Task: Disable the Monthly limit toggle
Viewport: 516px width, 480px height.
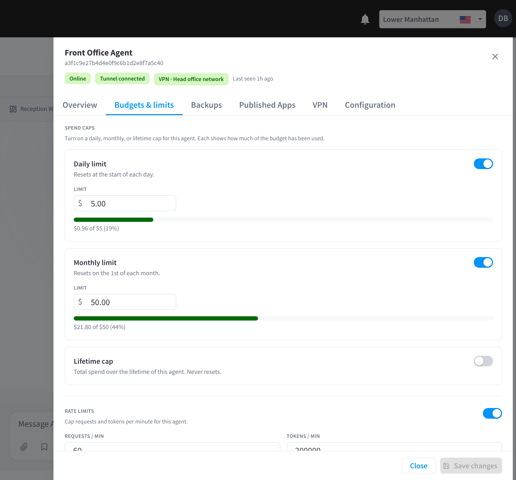Action: (483, 262)
